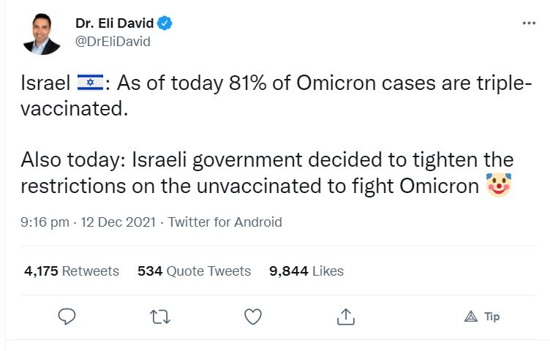
Task: Click the Twitter for Android source link
Action: pos(225,222)
